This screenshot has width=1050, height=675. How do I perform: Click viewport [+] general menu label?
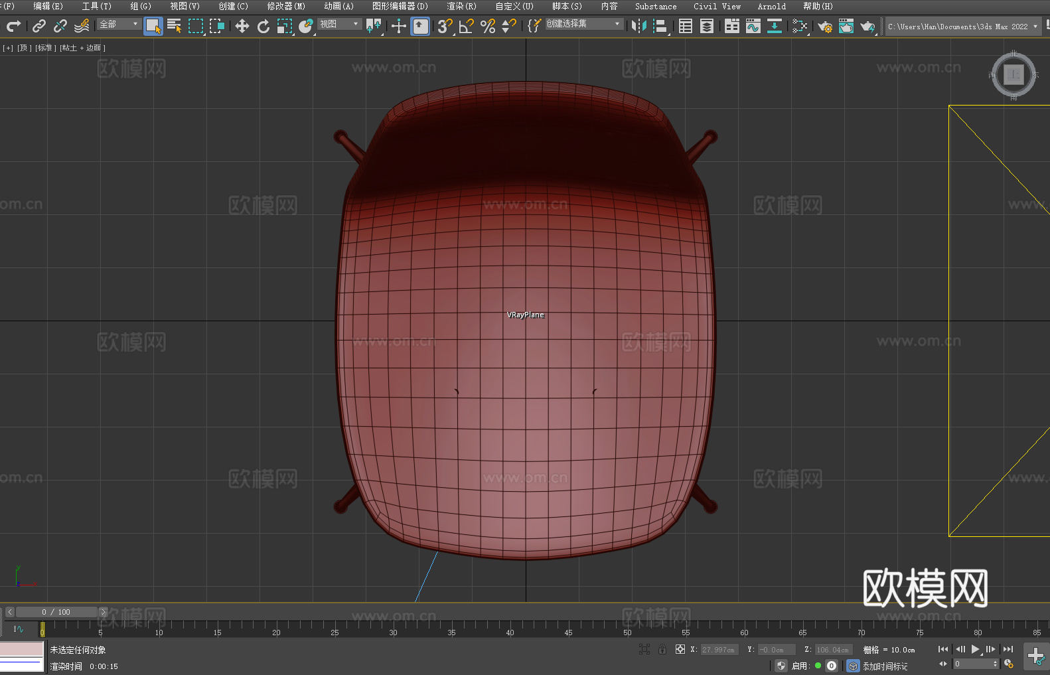[x=8, y=48]
